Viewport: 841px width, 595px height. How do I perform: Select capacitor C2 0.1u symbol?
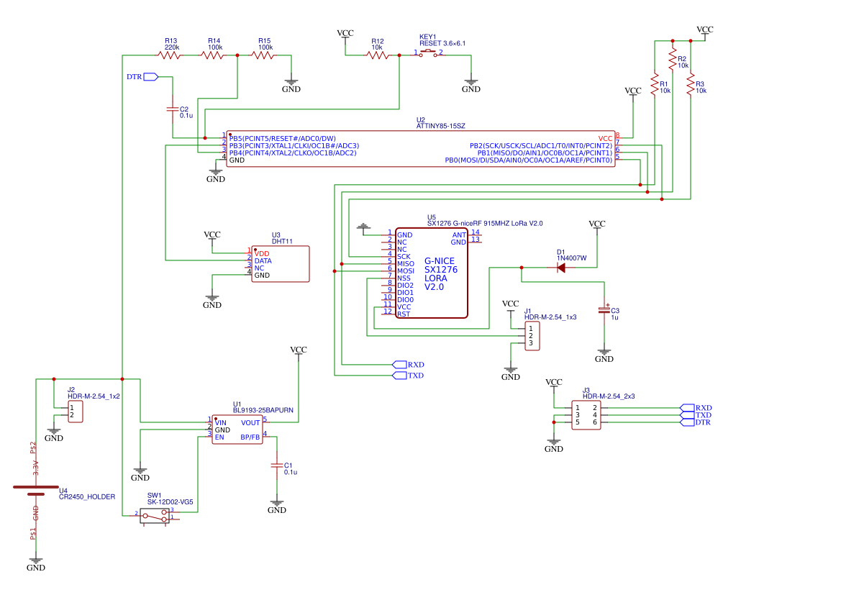tap(172, 109)
